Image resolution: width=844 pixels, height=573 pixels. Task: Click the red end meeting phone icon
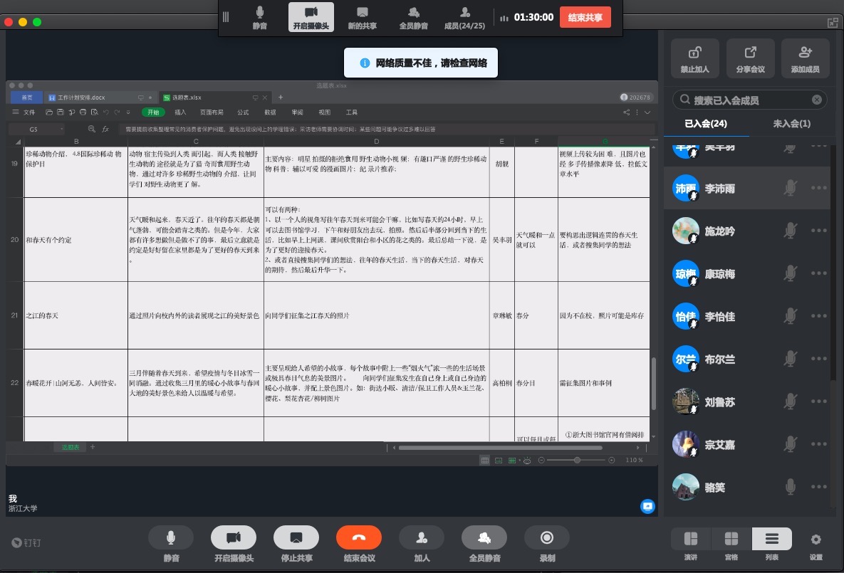click(358, 537)
